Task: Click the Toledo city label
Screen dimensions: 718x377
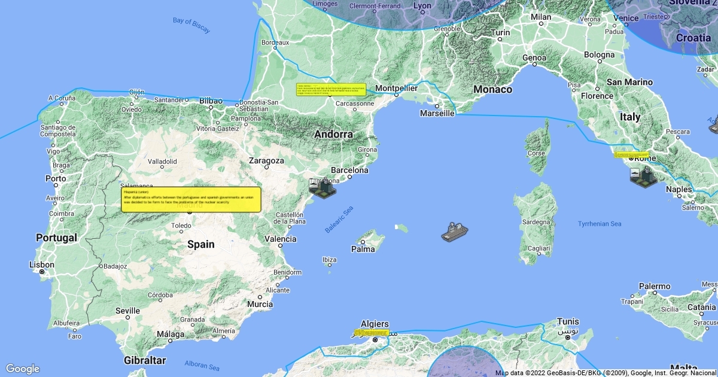Action: click(181, 226)
